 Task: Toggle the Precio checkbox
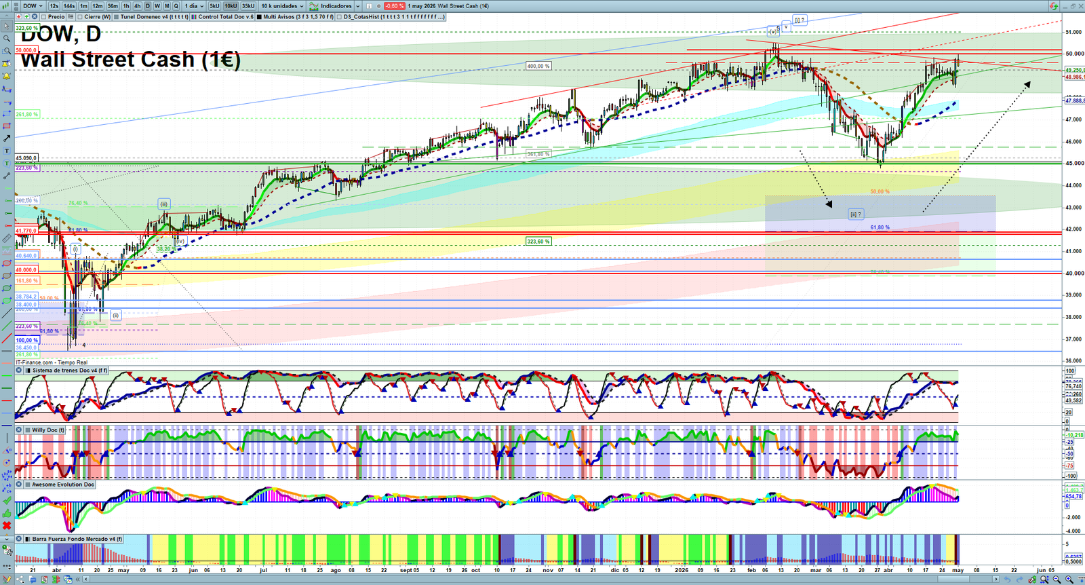(x=43, y=16)
